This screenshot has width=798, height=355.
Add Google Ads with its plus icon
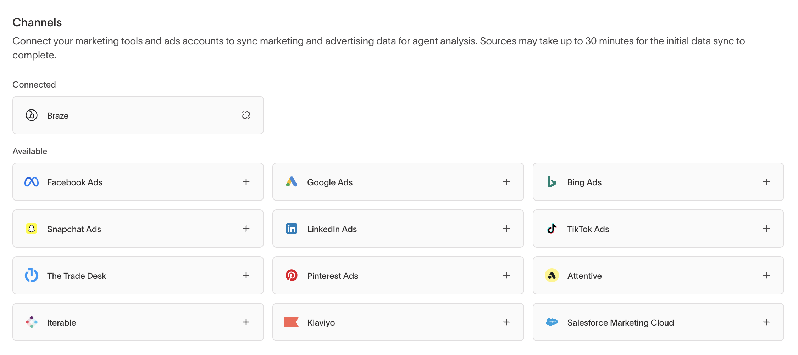click(x=506, y=182)
